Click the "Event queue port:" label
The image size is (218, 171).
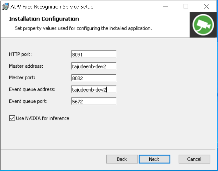28,101
